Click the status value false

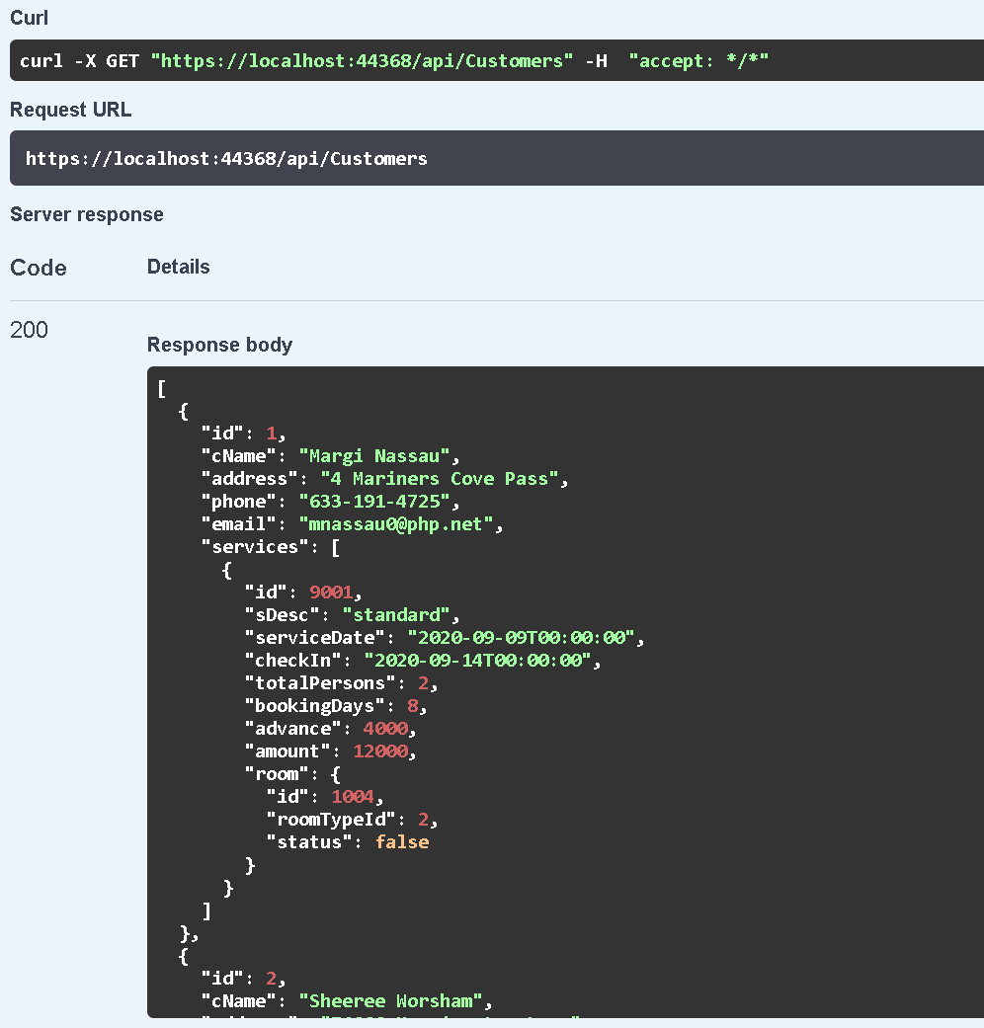coord(401,842)
